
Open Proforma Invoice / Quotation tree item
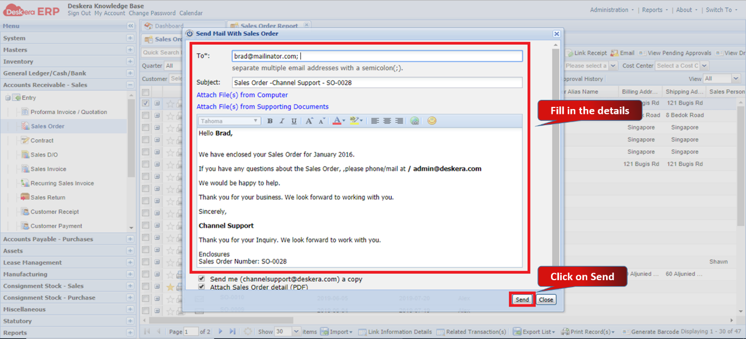pyautogui.click(x=69, y=112)
